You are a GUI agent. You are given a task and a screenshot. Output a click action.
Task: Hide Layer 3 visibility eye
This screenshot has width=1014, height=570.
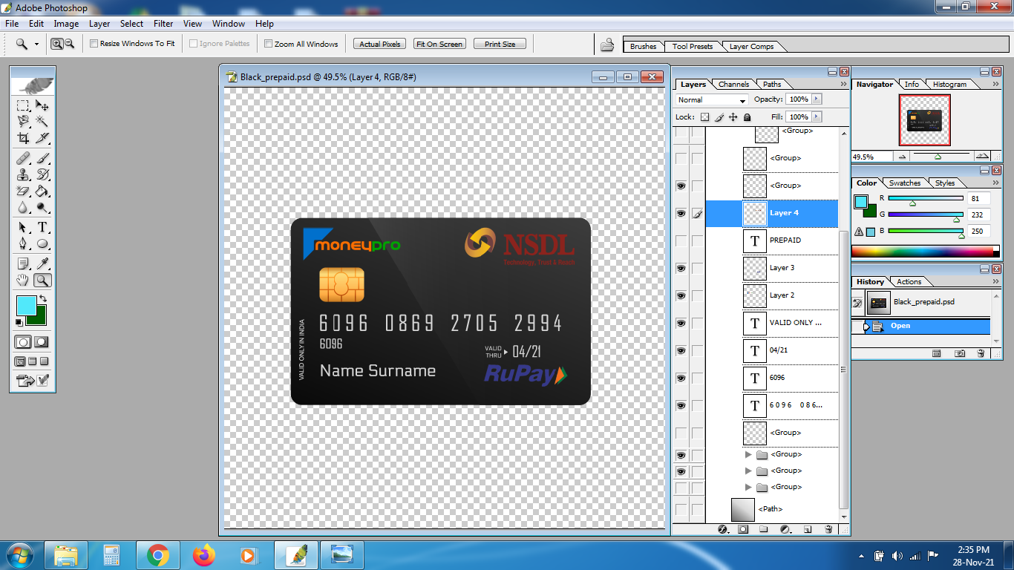click(681, 268)
